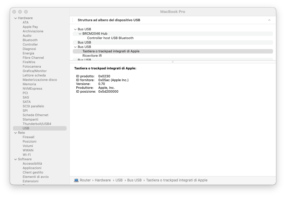Open Applicazioni under Software

32,168
